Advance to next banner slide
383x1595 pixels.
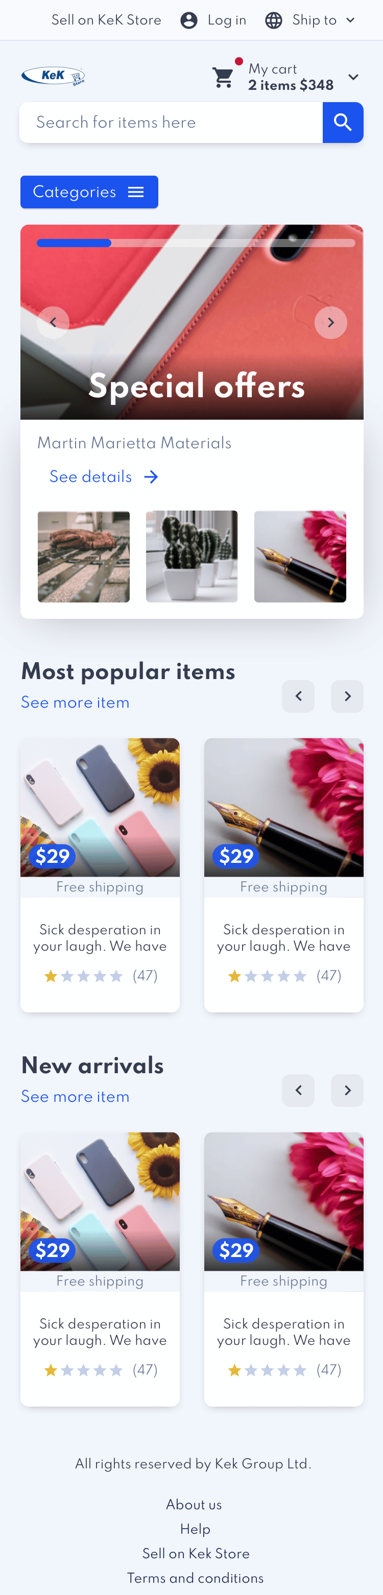pos(331,323)
